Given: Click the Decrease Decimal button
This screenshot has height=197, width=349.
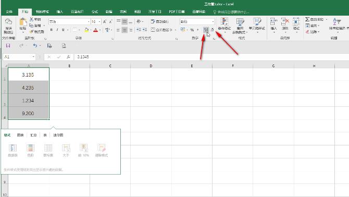Looking at the screenshot, I should click(x=212, y=30).
